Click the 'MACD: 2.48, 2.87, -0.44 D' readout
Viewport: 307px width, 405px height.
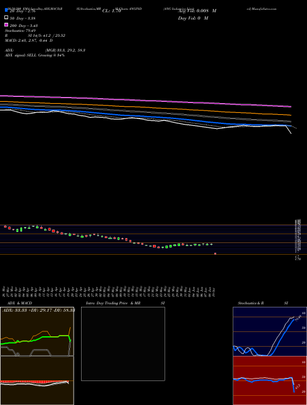[29, 40]
